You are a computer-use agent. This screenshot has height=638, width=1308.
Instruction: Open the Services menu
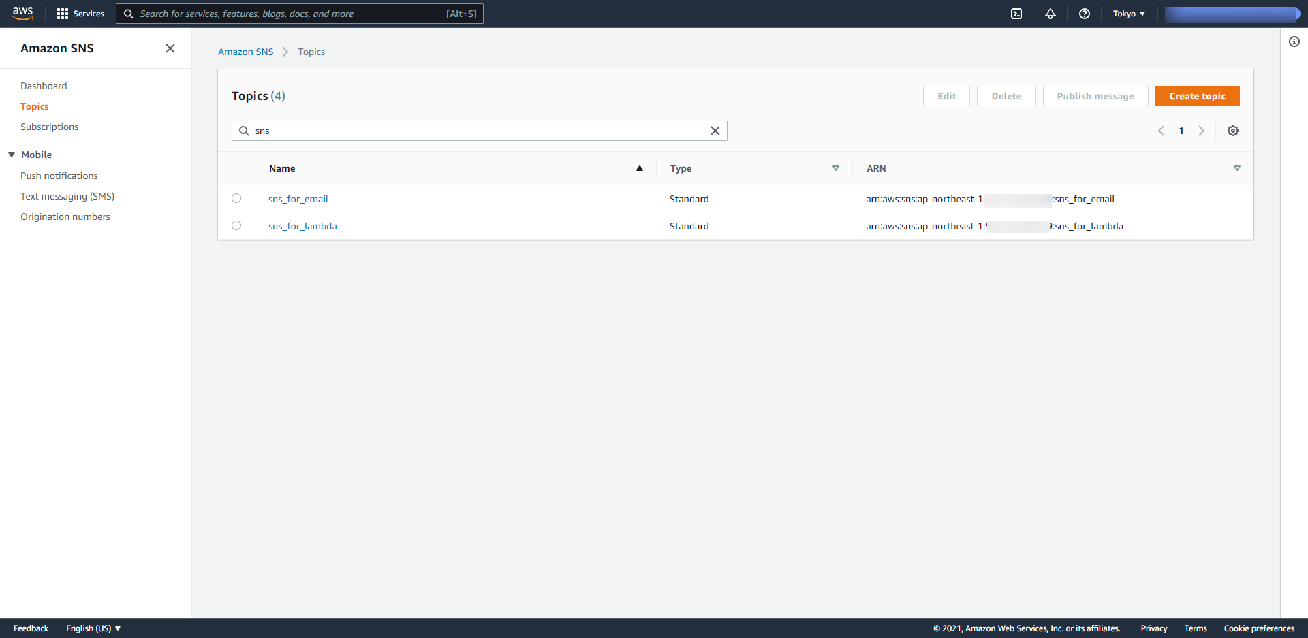click(80, 14)
